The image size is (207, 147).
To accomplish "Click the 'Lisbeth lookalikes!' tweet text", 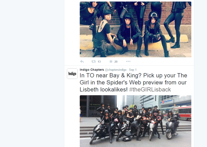I will [103, 90].
